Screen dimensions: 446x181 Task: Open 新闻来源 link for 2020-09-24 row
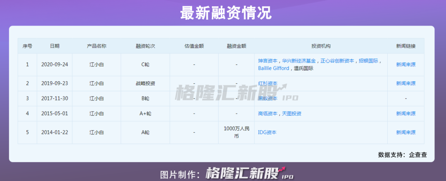[x=406, y=64]
